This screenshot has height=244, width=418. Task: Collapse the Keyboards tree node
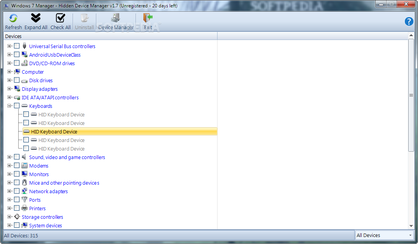coord(9,106)
